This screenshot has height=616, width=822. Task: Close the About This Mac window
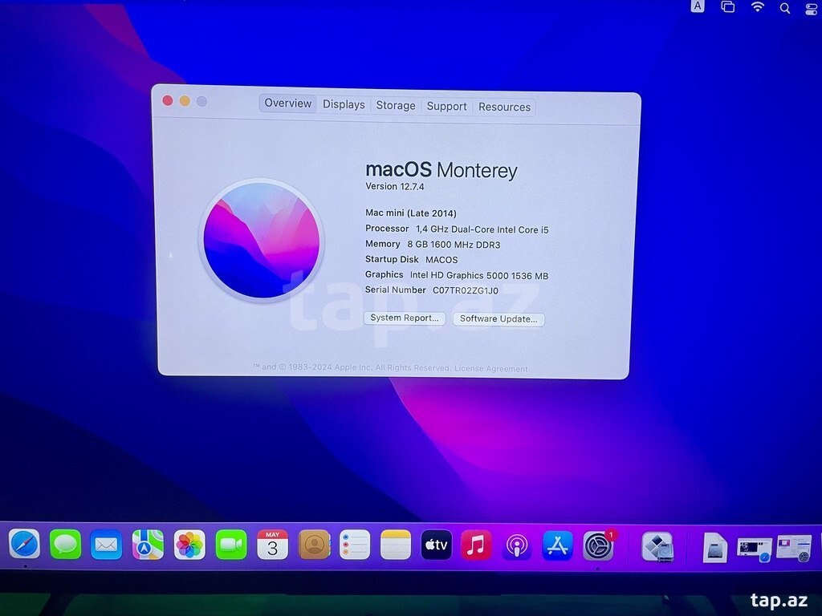[168, 100]
